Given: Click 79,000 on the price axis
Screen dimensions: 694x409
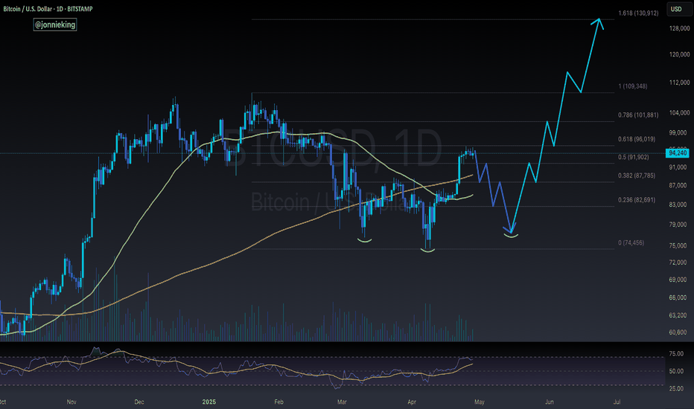Looking at the screenshot, I should pyautogui.click(x=678, y=225).
